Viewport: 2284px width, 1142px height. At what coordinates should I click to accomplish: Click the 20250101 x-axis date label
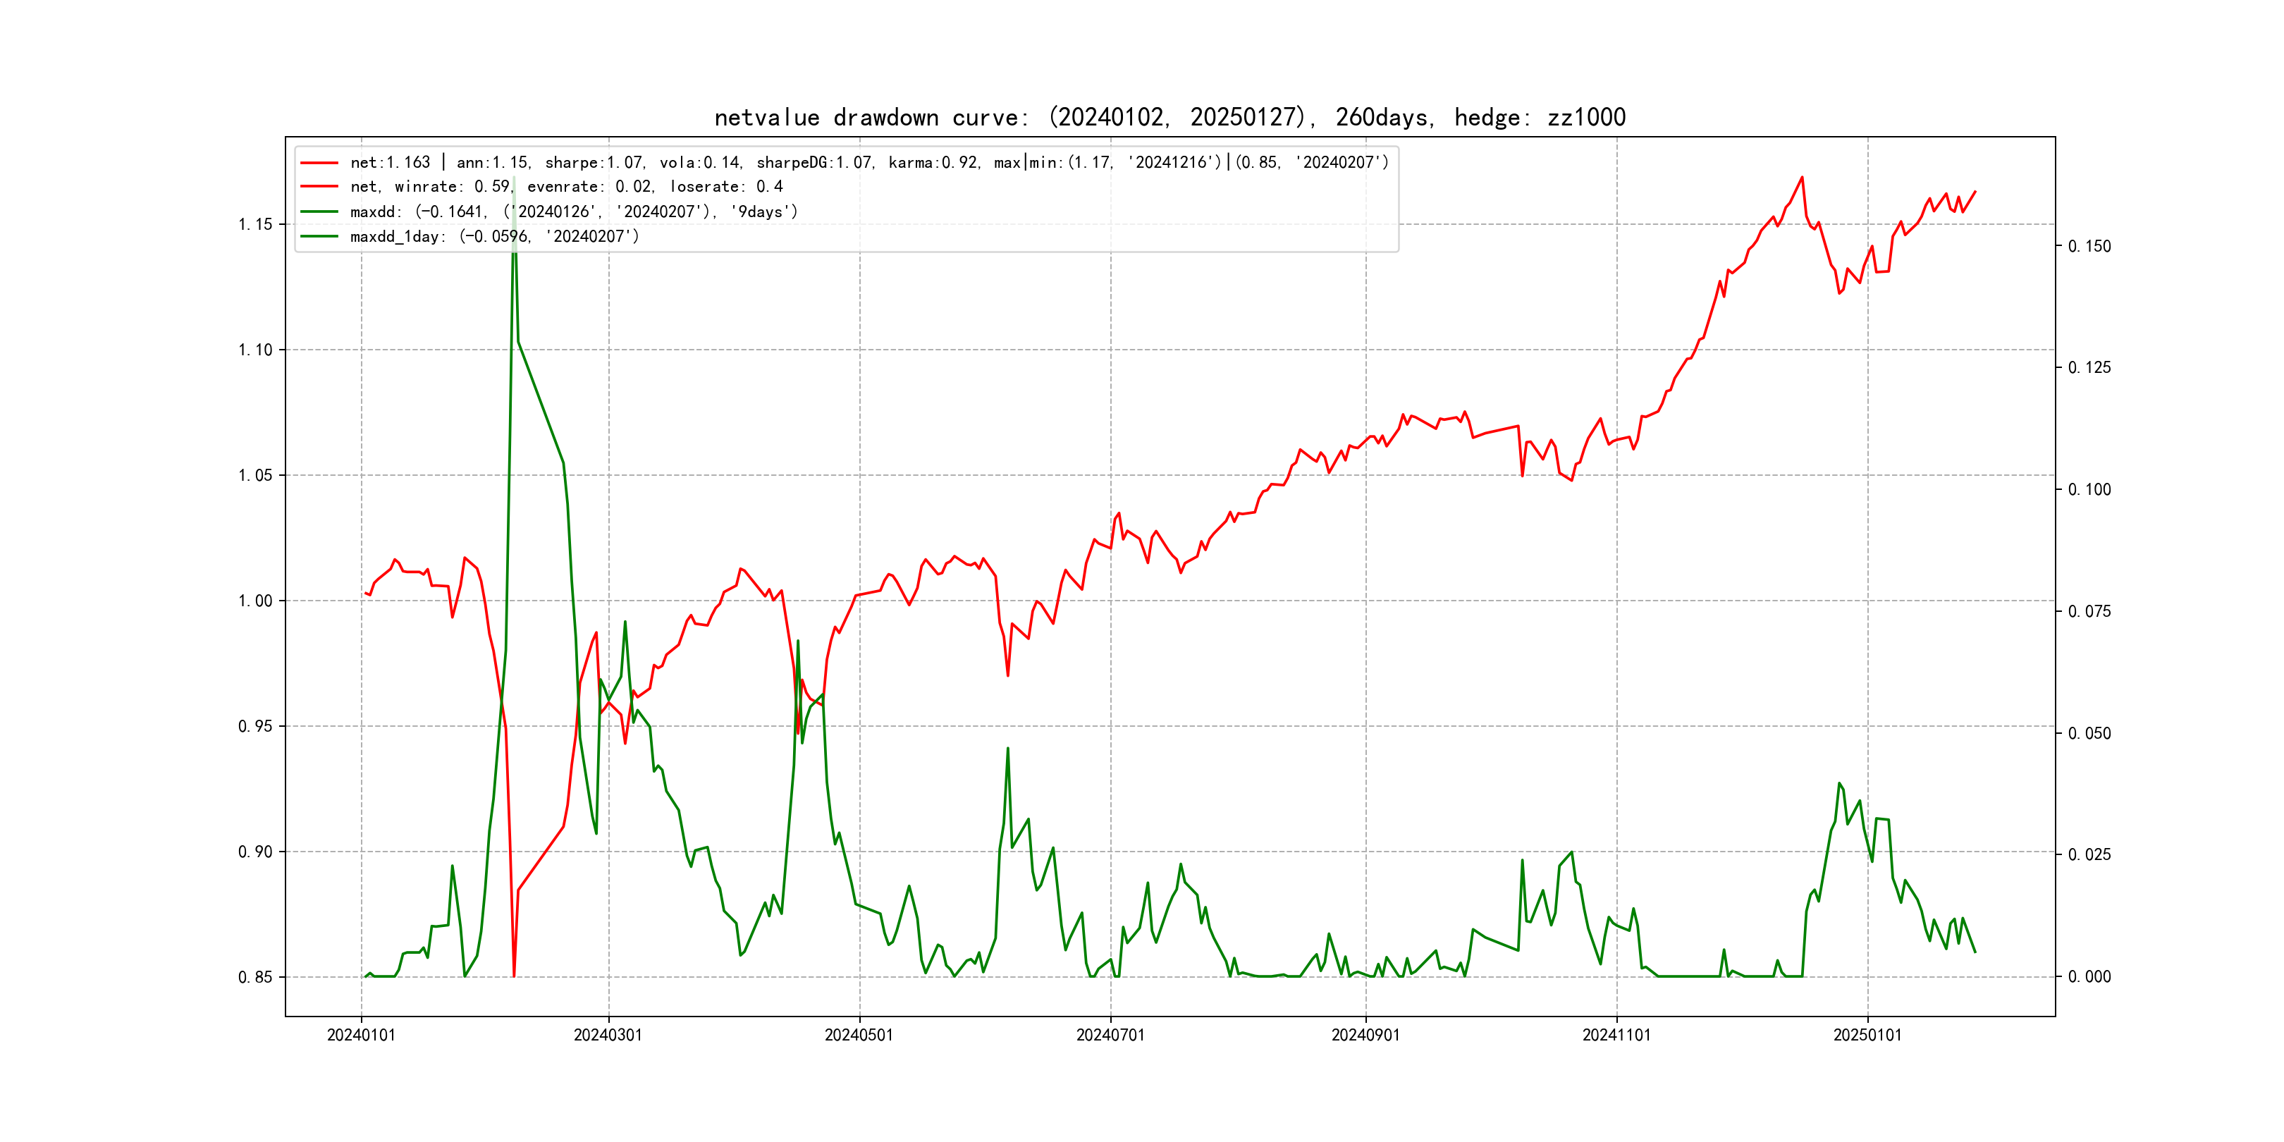pos(1867,1035)
